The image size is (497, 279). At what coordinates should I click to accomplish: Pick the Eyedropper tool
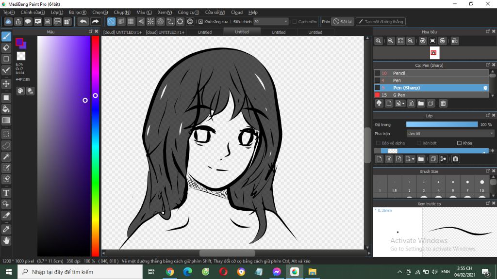[6, 229]
